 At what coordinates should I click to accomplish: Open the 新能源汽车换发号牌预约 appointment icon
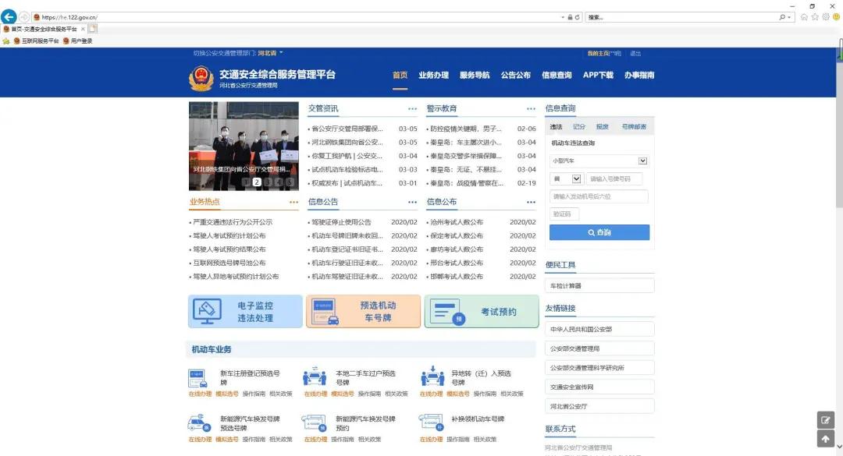click(x=315, y=423)
